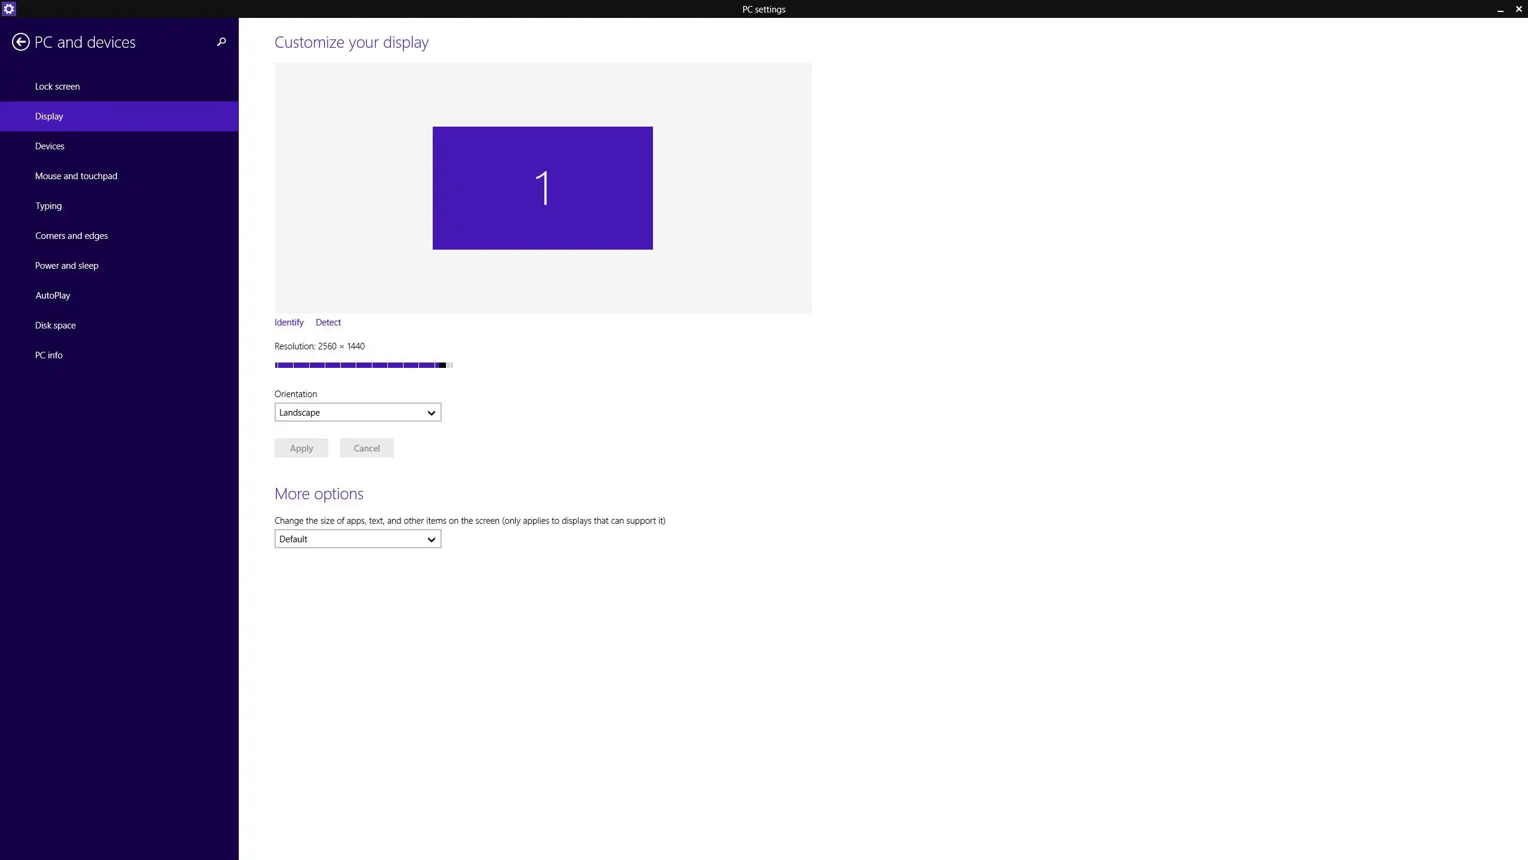Open the Default size dropdown
Screen dimensions: 1528x860
358,539
